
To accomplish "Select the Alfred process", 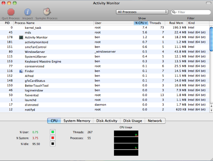I will (105, 76).
